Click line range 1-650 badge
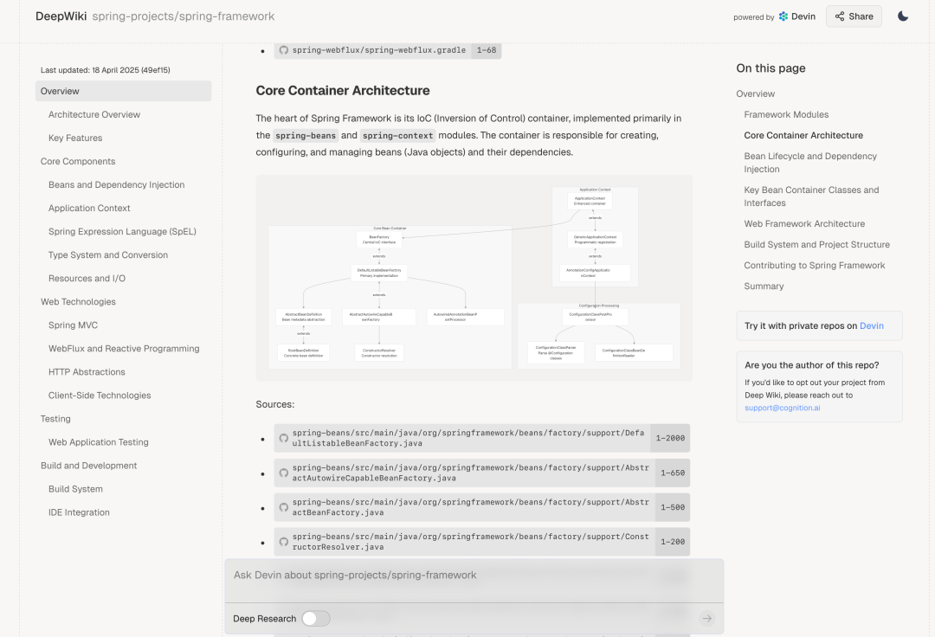The height and width of the screenshot is (637, 935). point(673,473)
